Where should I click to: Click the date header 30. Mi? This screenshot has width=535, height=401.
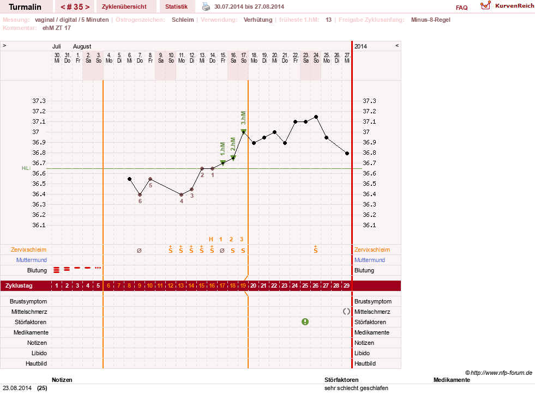pyautogui.click(x=57, y=58)
